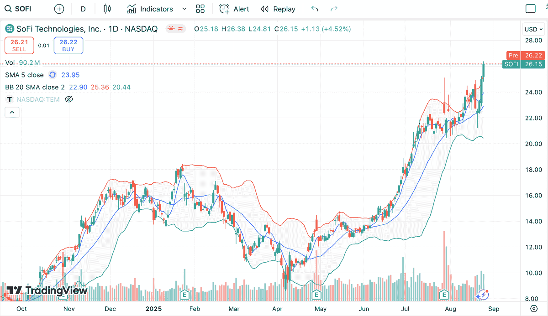548x316 pixels.
Task: Open indicator templates four-squares icon
Action: point(200,9)
